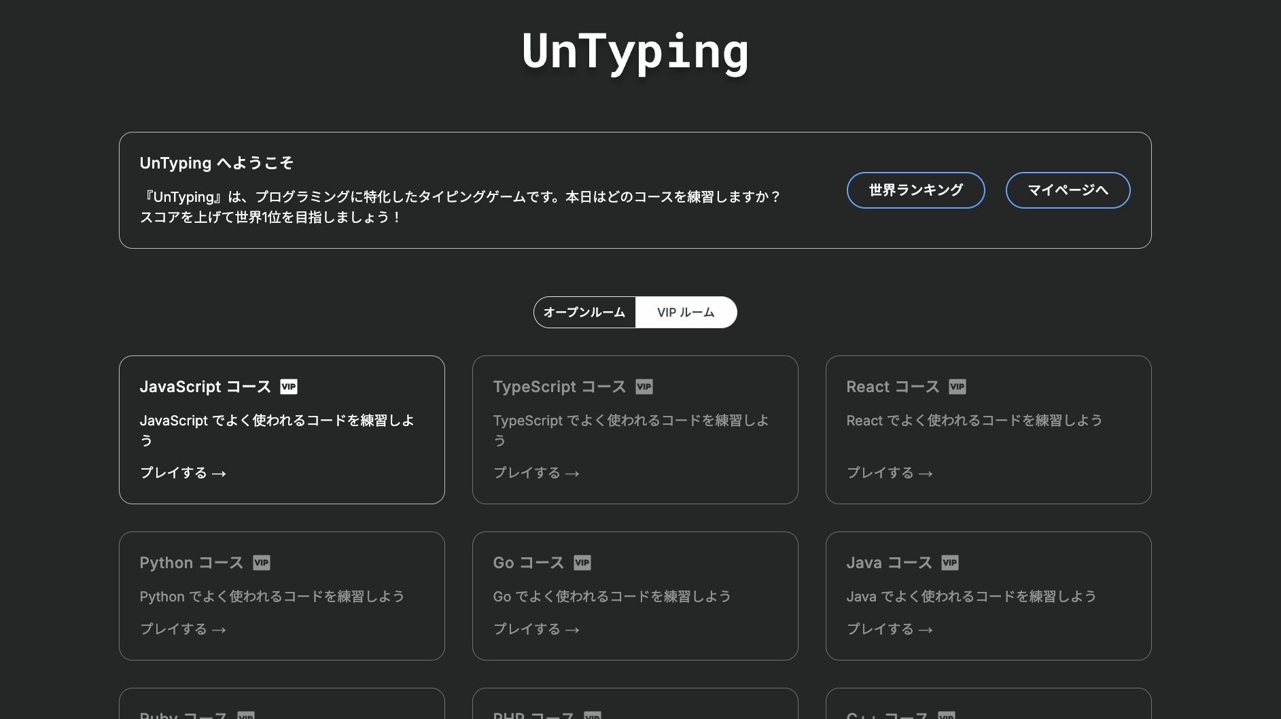The width and height of the screenshot is (1281, 719).
Task: Click the VIP badge on TypeScript コース
Action: point(644,387)
